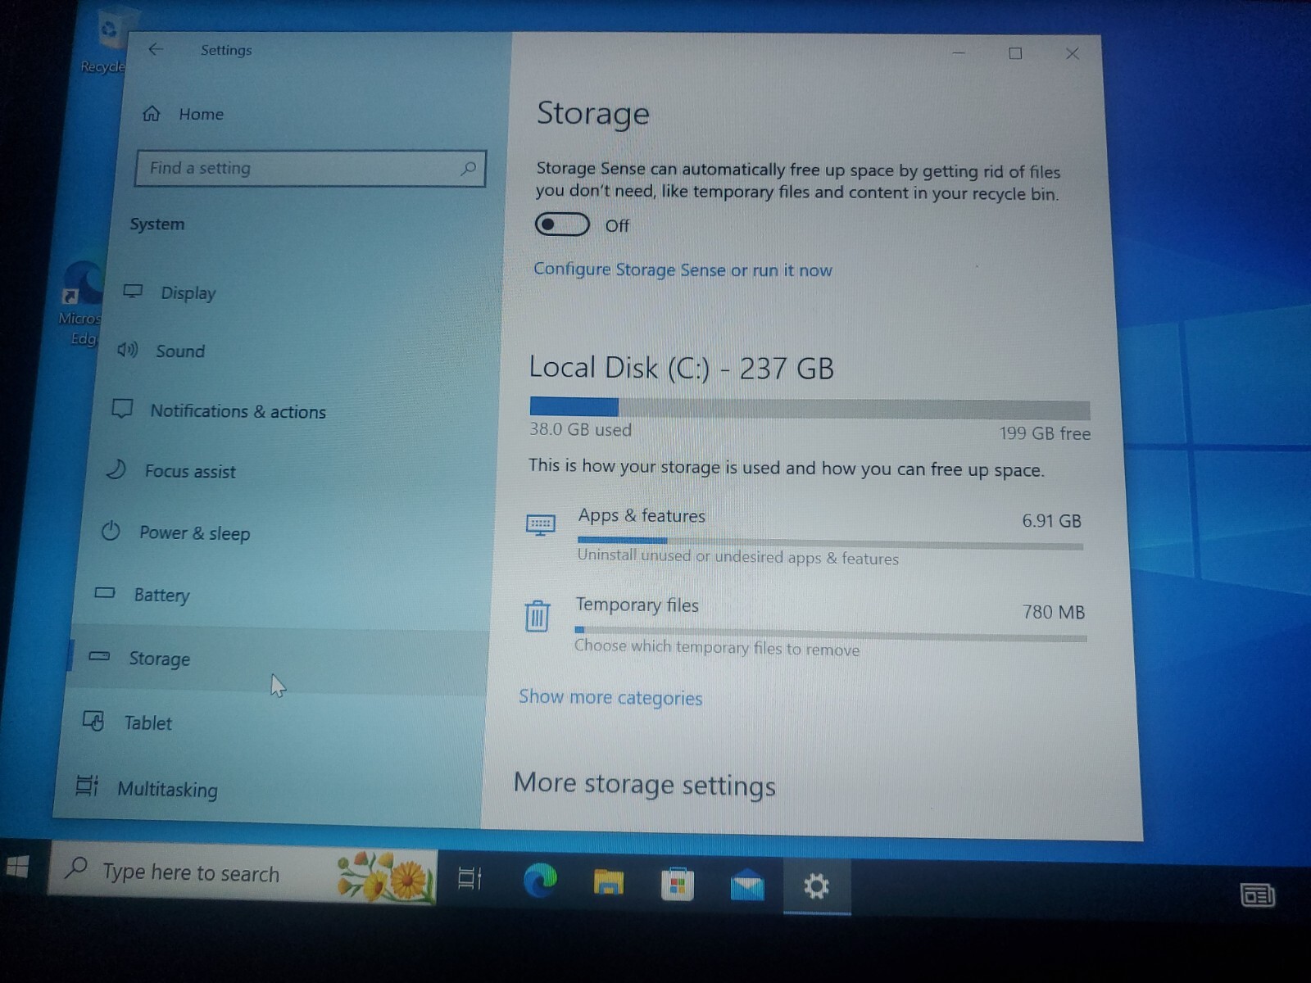The width and height of the screenshot is (1311, 983).
Task: Click the Home house icon
Action: pos(152,114)
